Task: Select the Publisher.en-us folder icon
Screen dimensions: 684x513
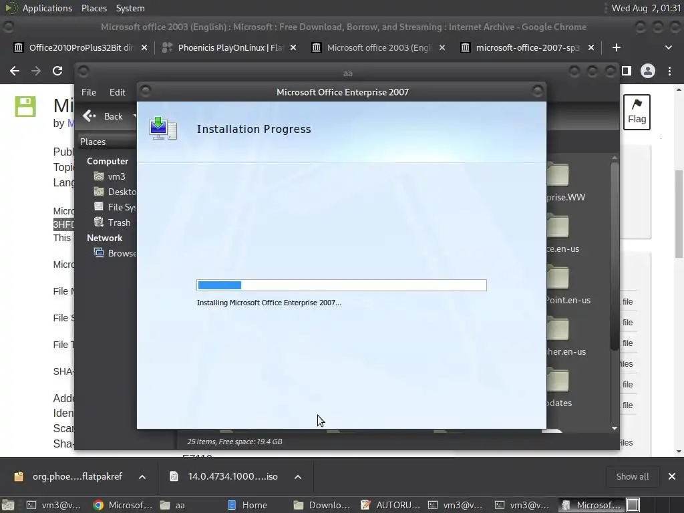Action: point(558,329)
